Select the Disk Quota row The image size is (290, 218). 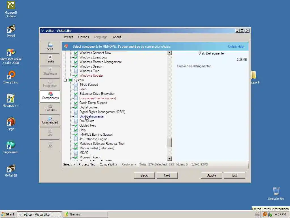click(87, 121)
